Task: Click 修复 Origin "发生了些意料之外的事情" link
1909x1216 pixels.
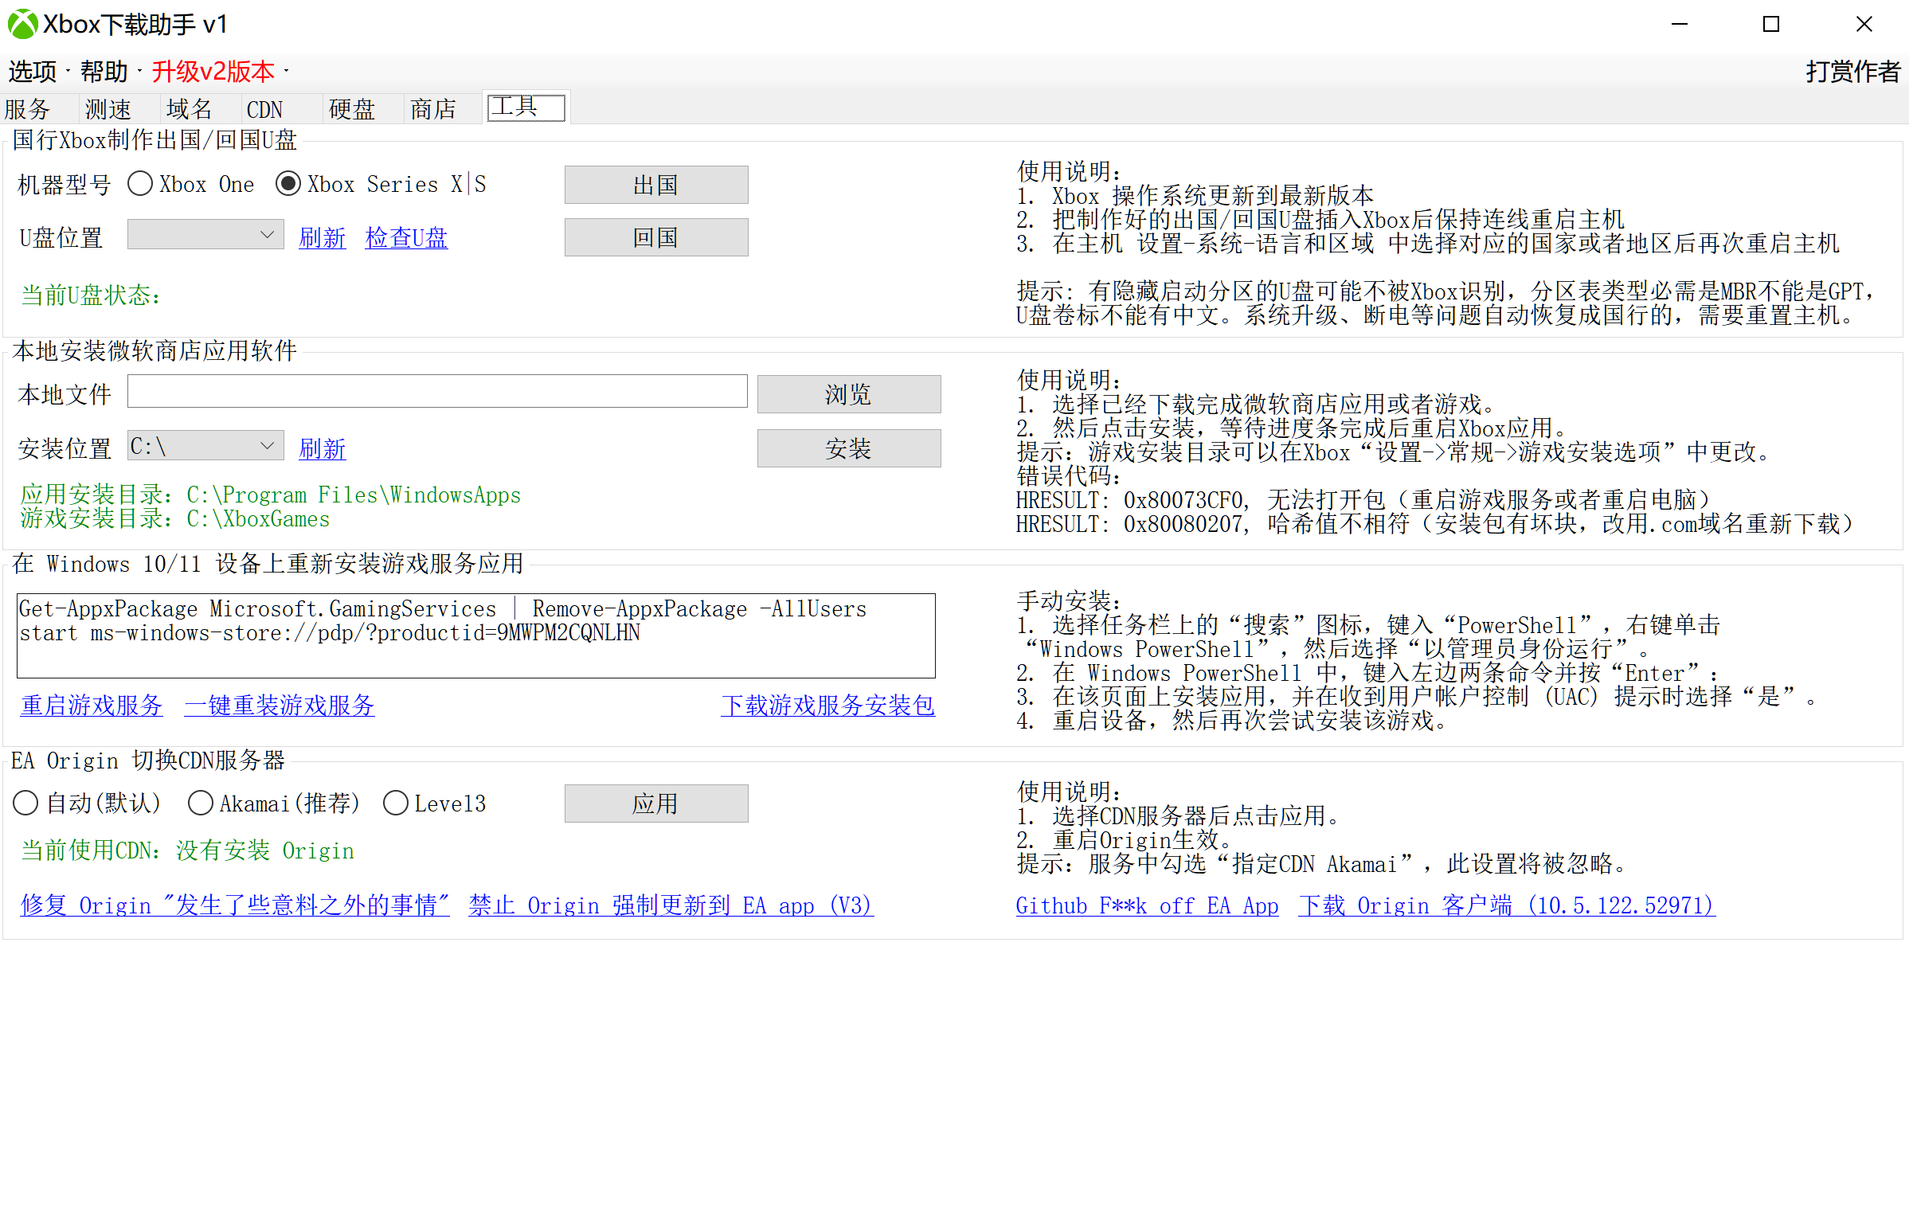Action: coord(235,905)
